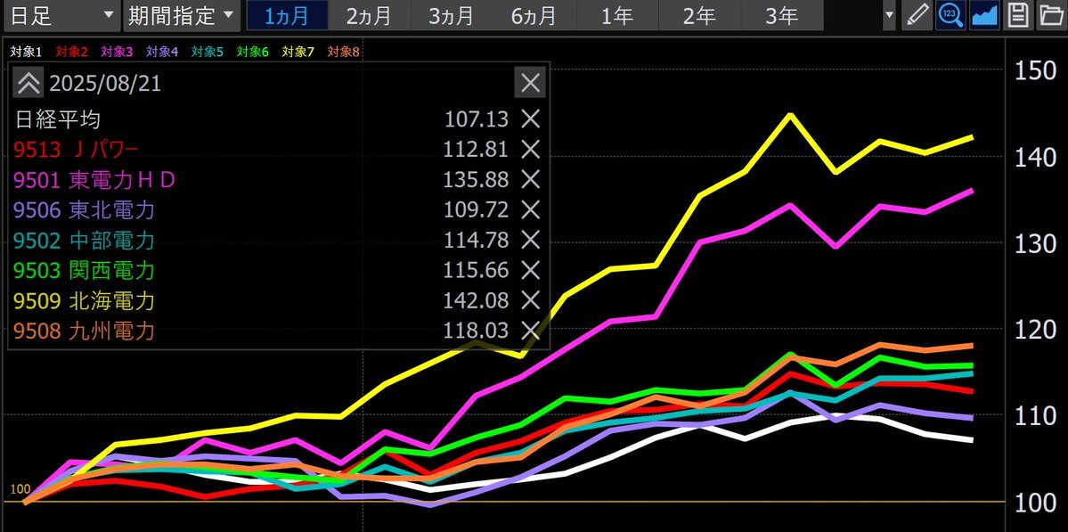Remove 9509 北海電力 using its X icon
1068x532 pixels.
click(530, 300)
